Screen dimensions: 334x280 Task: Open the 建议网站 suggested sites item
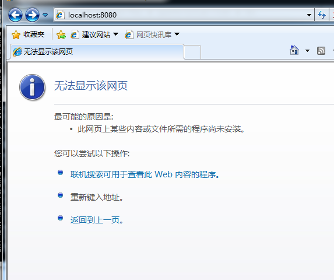(x=90, y=34)
